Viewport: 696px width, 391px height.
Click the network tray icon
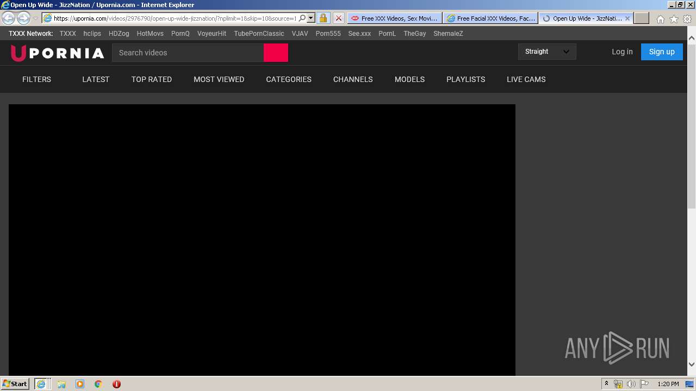[618, 384]
